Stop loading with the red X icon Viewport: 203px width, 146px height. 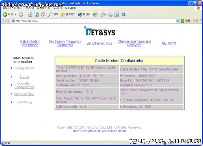click(30, 15)
